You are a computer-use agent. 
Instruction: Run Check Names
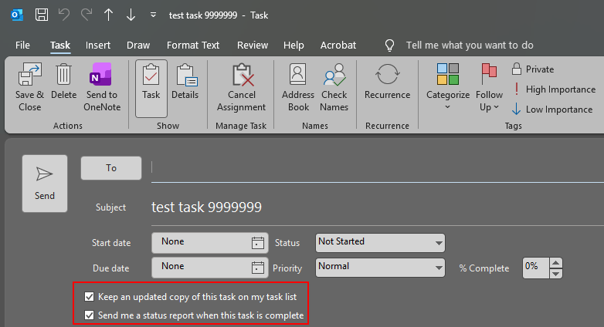point(334,88)
